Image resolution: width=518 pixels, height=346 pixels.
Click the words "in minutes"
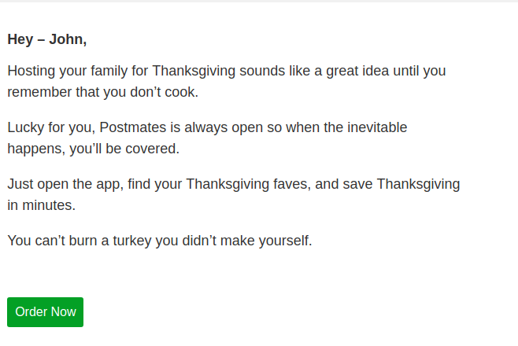pyautogui.click(x=42, y=204)
